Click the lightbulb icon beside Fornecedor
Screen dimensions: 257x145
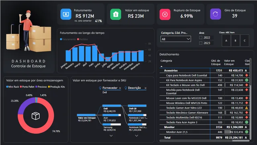100,88
